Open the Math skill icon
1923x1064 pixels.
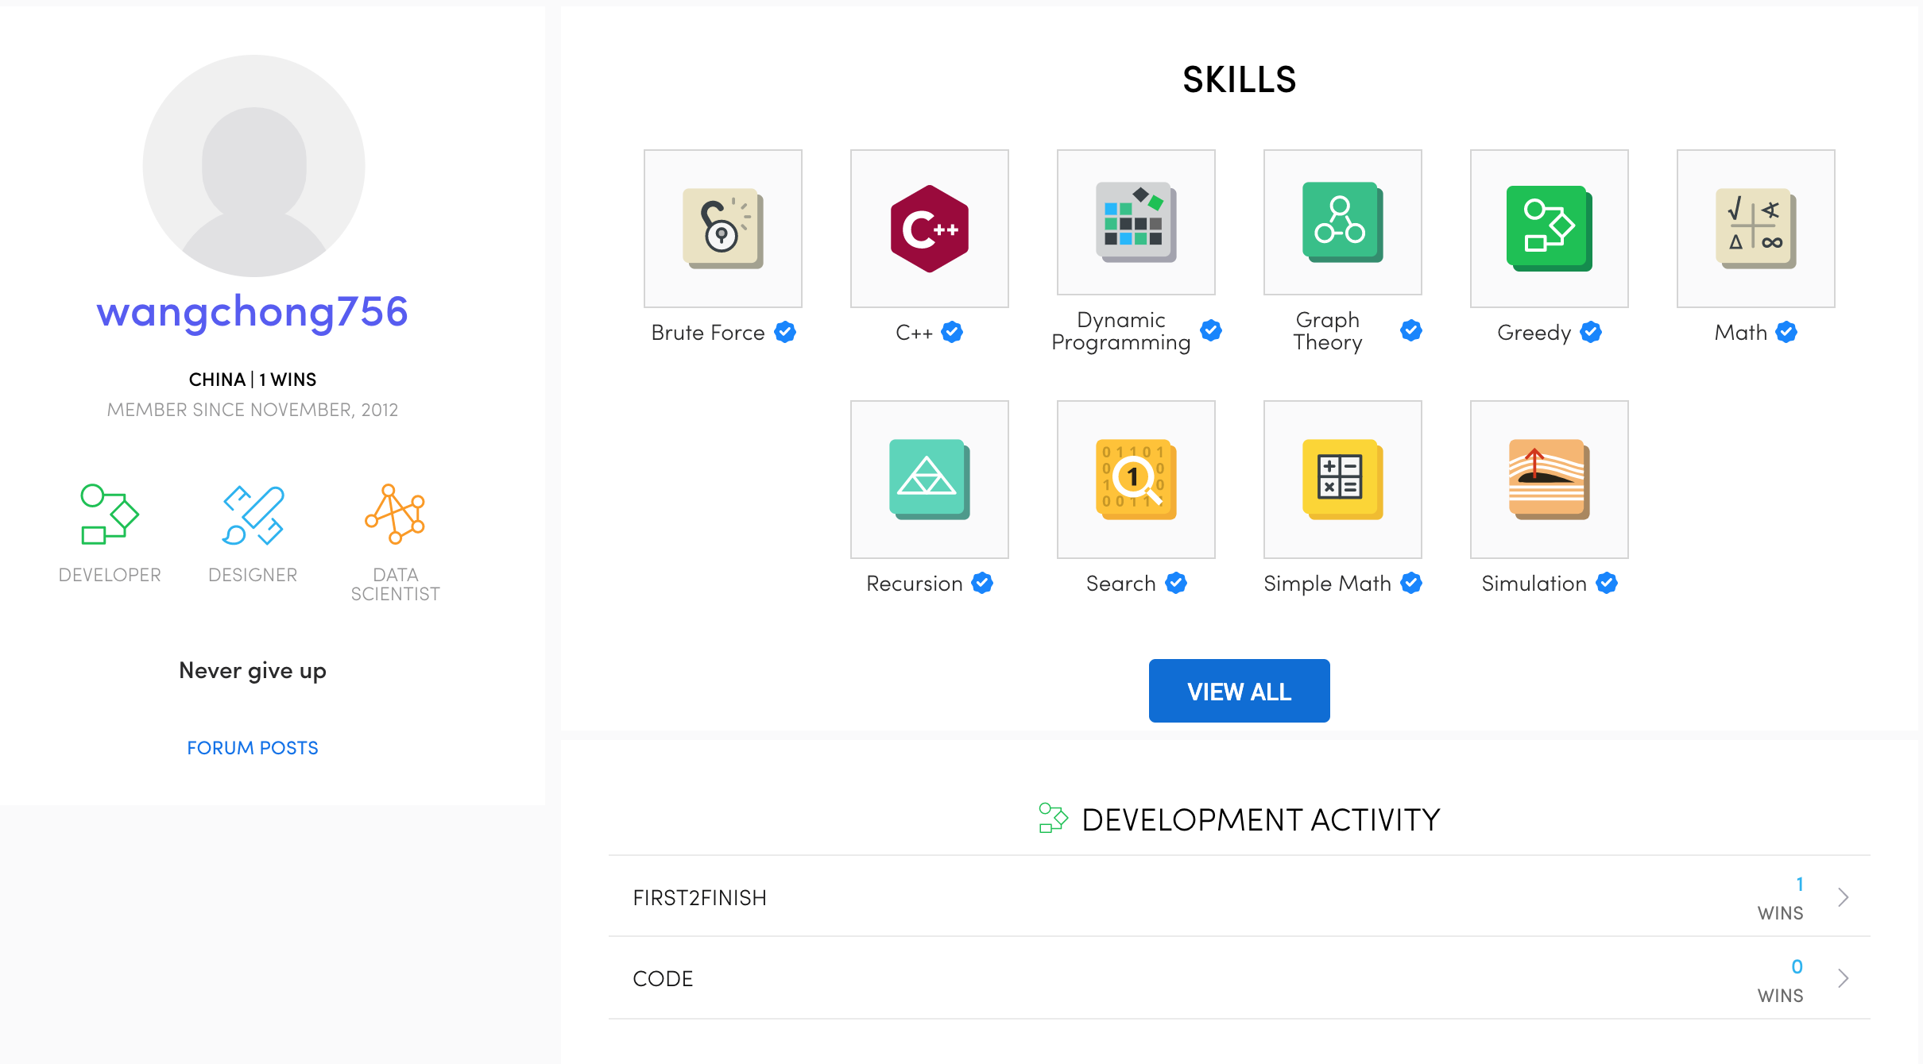1756,229
